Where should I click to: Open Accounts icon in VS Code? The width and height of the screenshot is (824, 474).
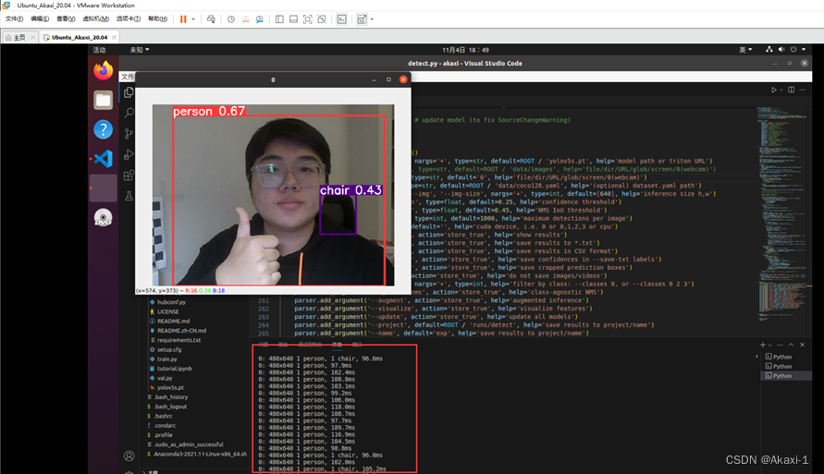(x=129, y=456)
